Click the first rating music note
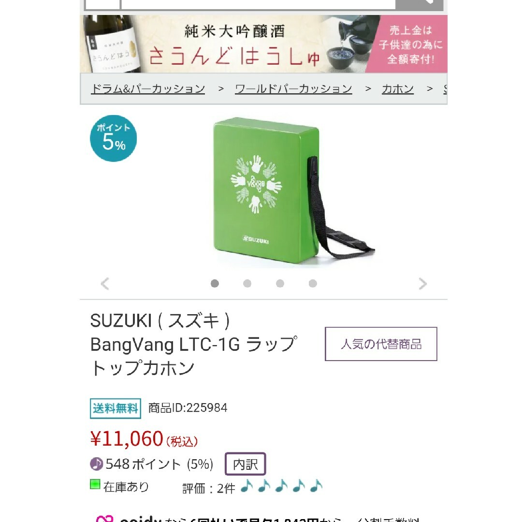 point(246,486)
